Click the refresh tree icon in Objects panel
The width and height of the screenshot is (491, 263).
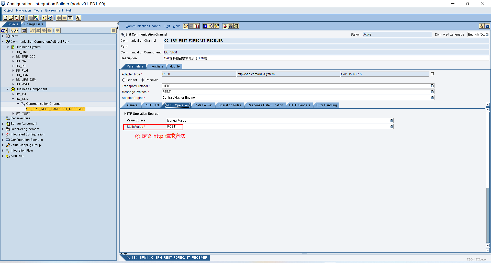tap(4, 30)
